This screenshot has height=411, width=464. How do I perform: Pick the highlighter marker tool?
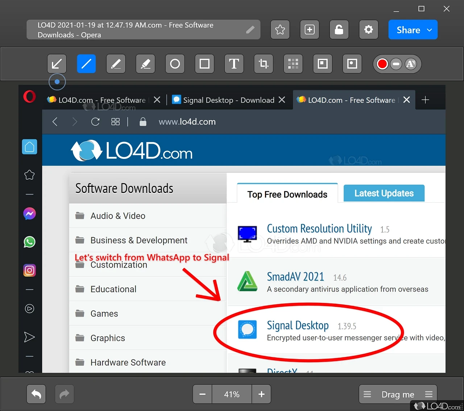tap(145, 64)
